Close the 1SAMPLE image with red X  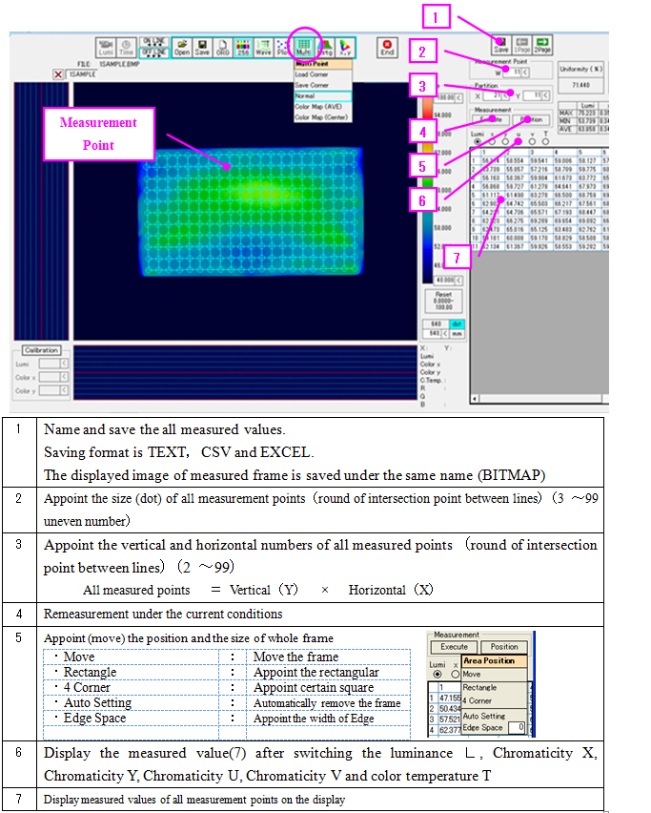[58, 74]
